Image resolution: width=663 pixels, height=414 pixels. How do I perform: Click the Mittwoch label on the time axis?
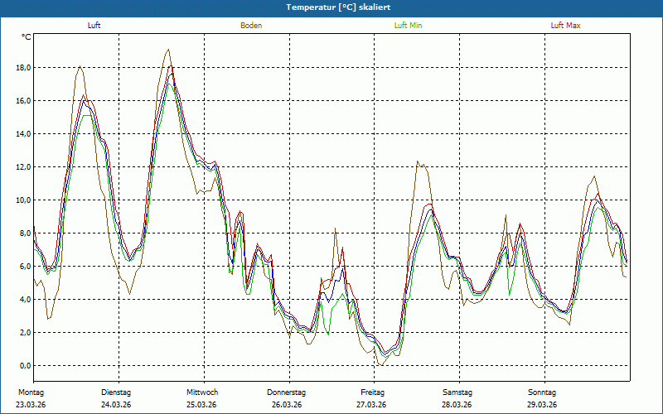point(201,392)
